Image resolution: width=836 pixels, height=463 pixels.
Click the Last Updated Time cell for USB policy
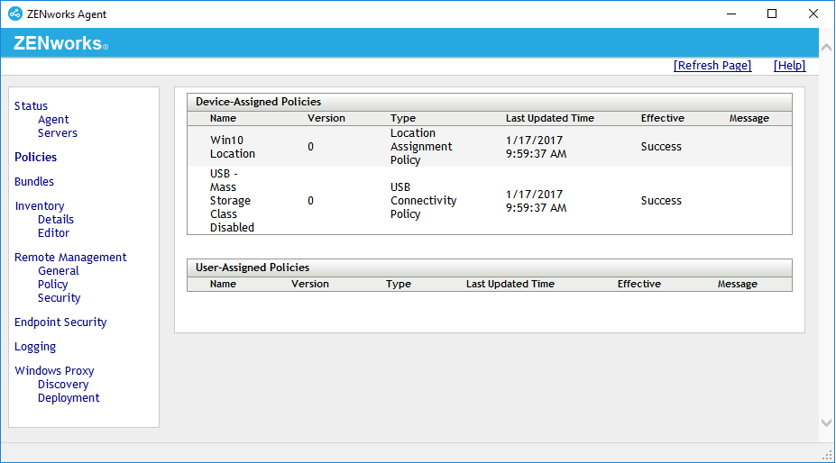tap(537, 201)
